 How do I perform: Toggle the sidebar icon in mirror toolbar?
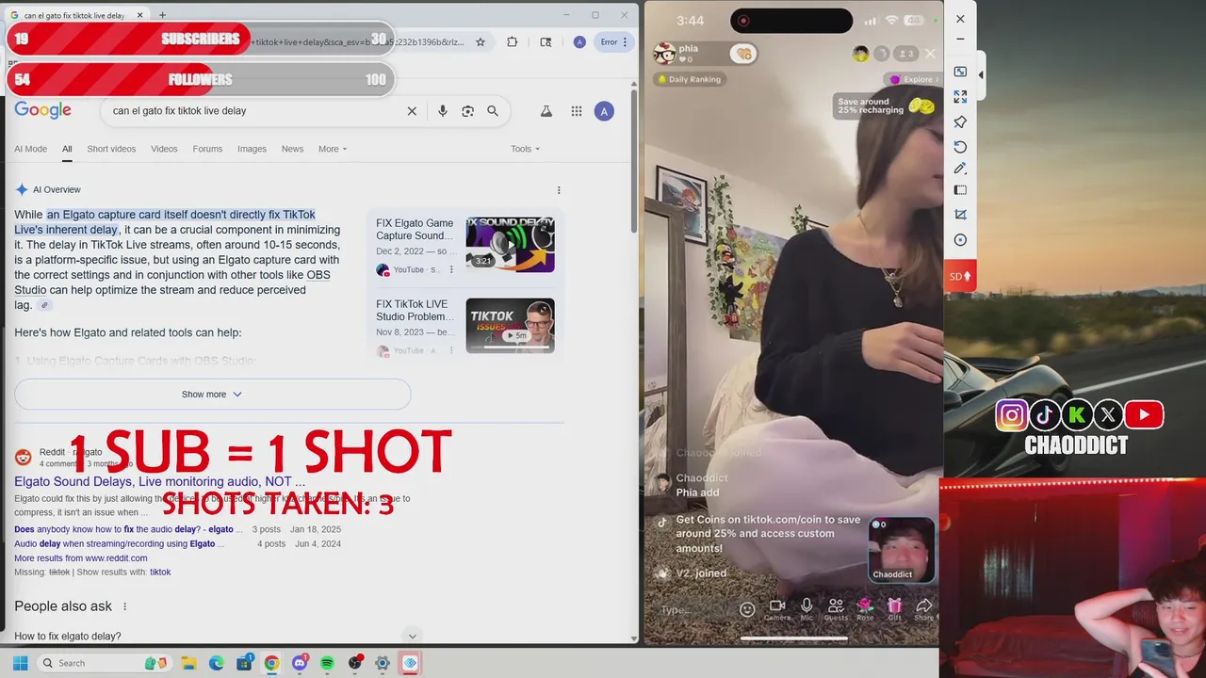pos(960,190)
